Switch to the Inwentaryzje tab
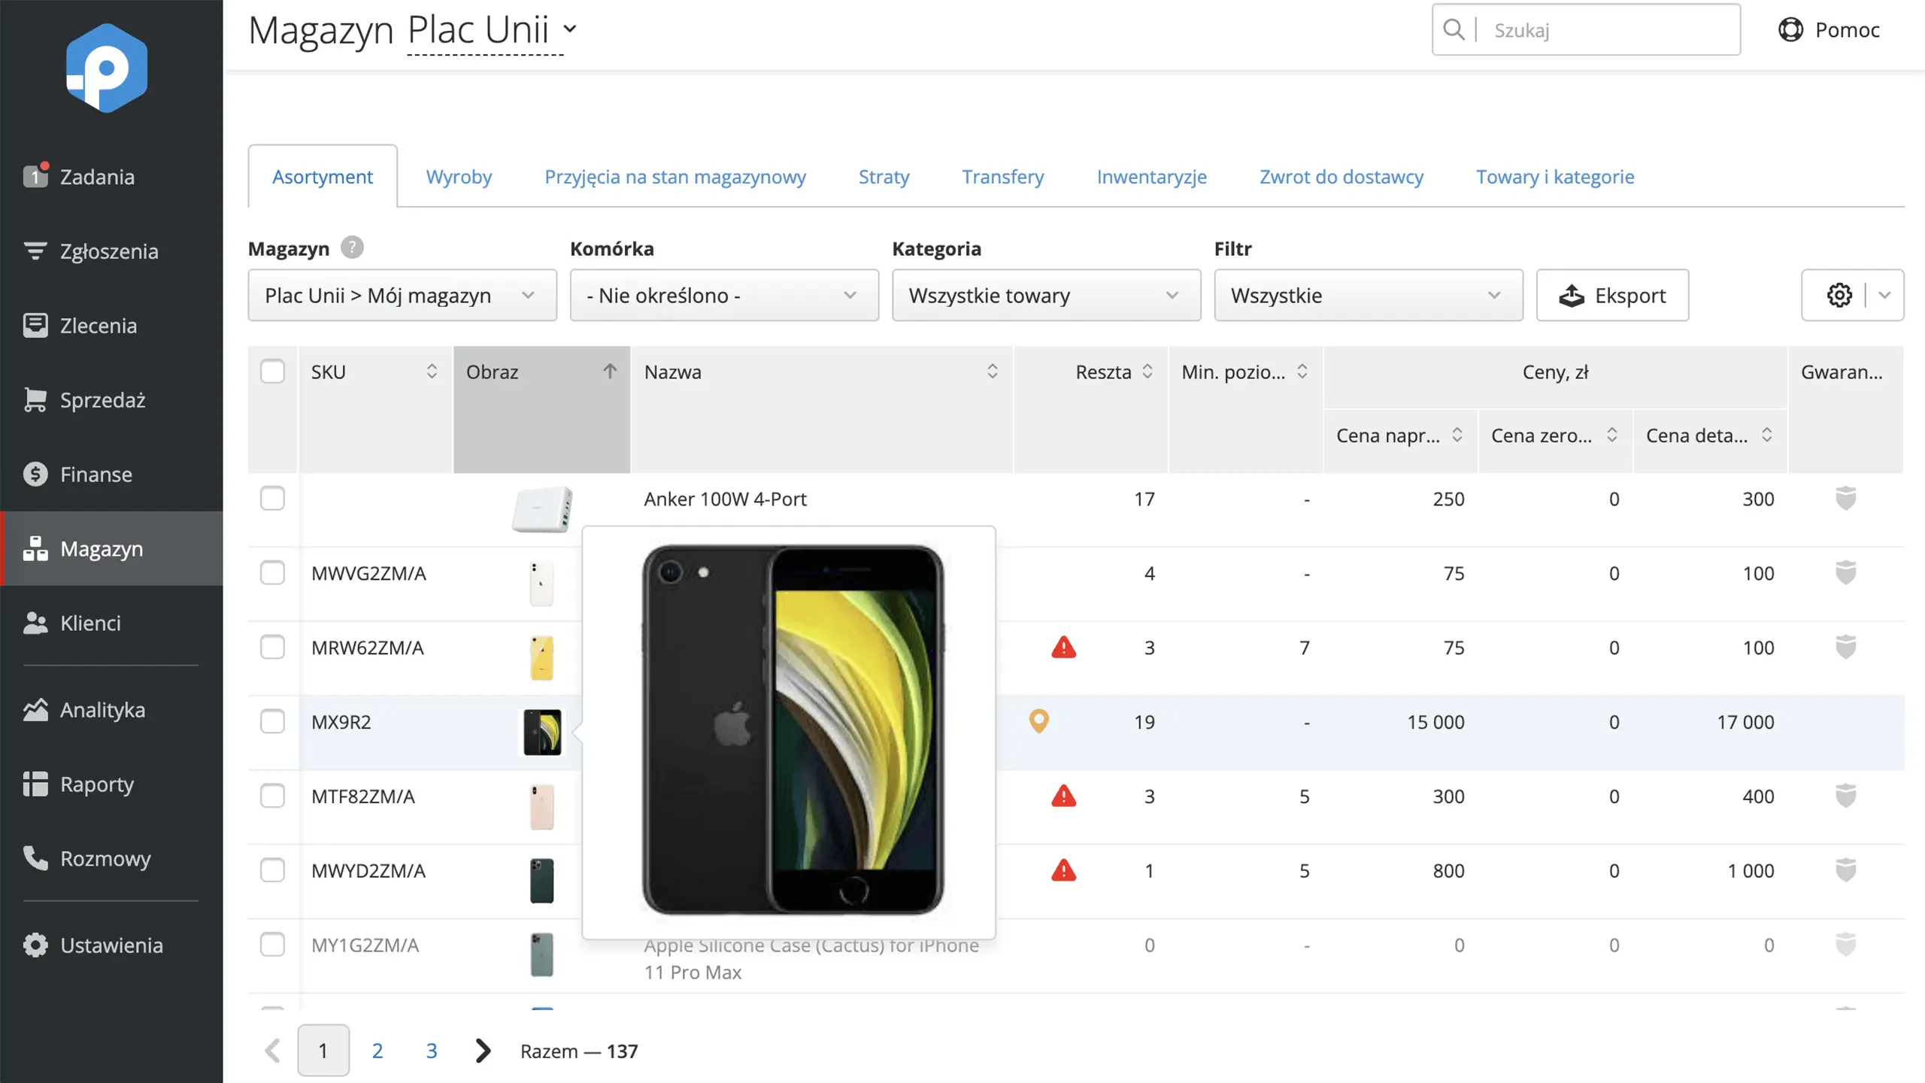The height and width of the screenshot is (1083, 1925). (x=1151, y=177)
